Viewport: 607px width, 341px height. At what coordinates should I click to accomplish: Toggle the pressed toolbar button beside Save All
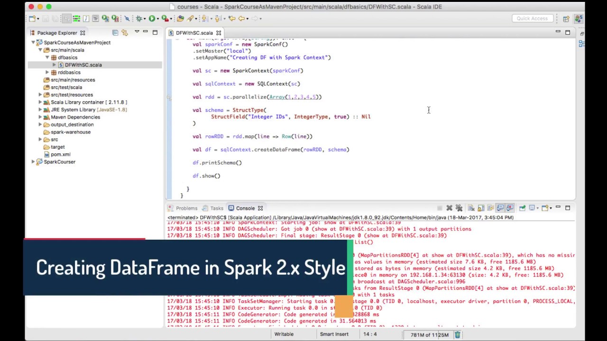point(67,18)
